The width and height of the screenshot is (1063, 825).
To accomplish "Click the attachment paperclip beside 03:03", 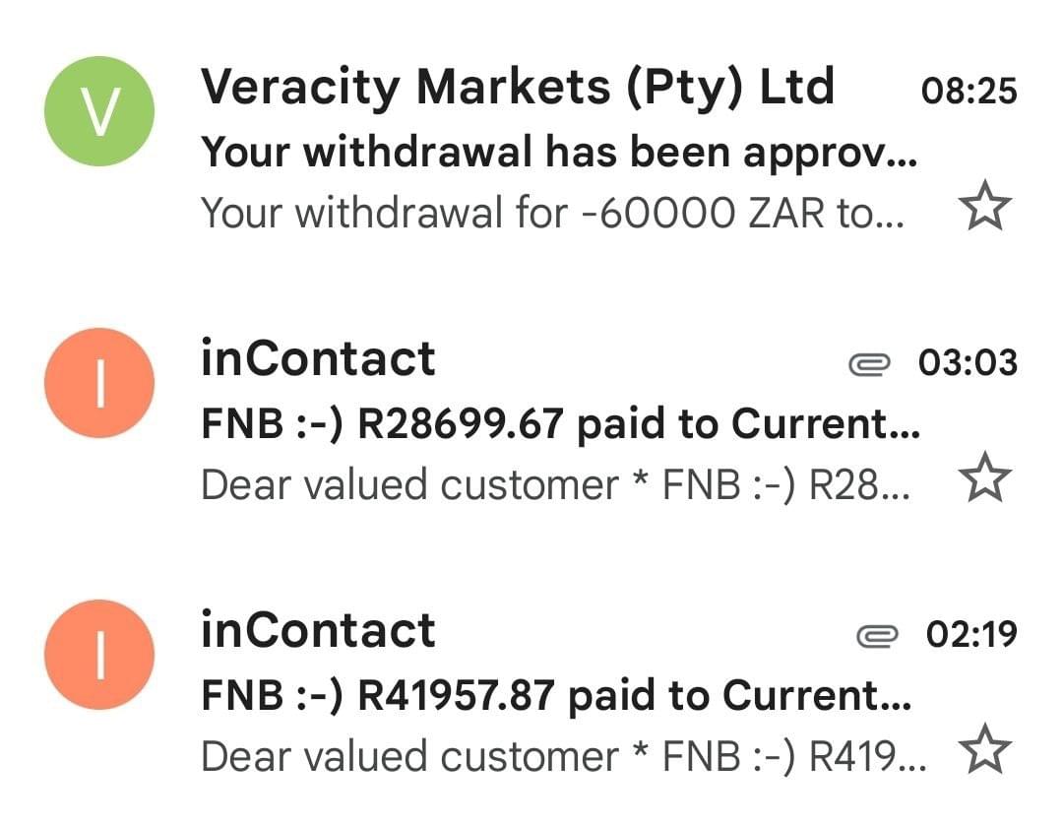I will [869, 365].
